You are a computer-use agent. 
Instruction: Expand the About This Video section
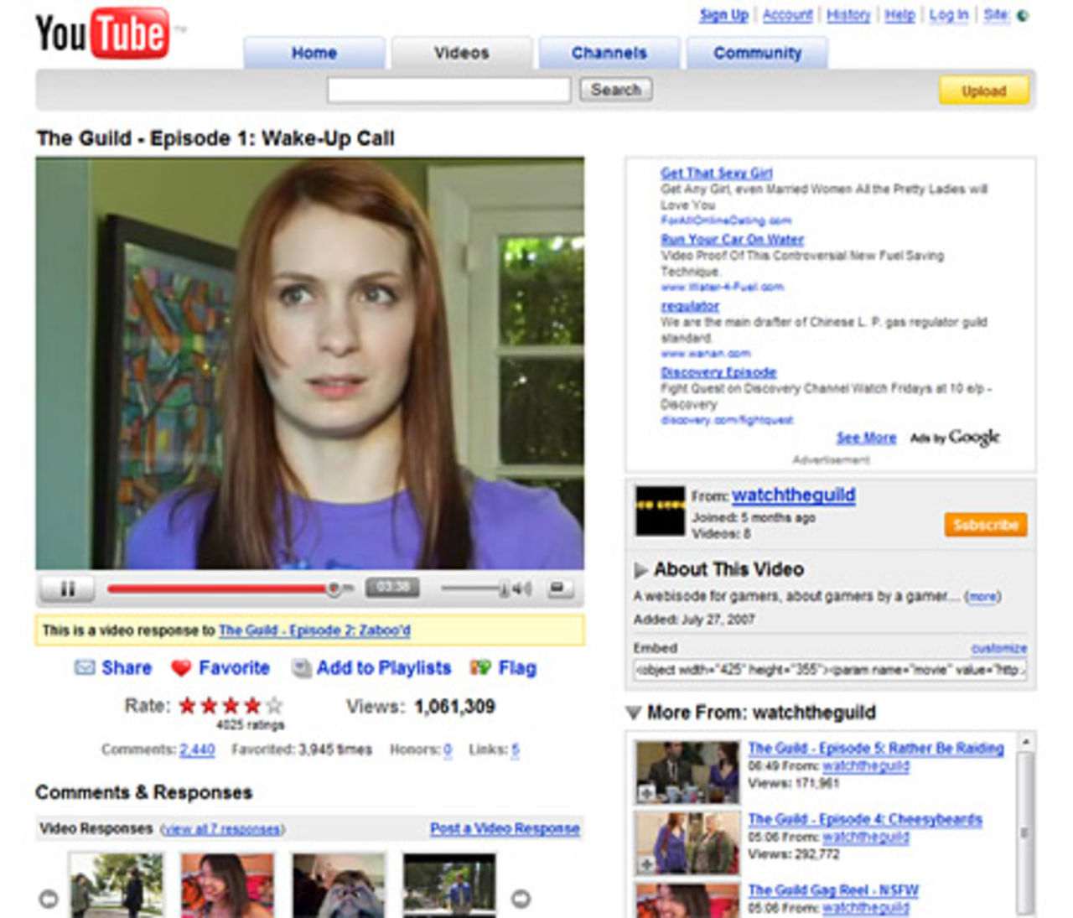coord(641,570)
